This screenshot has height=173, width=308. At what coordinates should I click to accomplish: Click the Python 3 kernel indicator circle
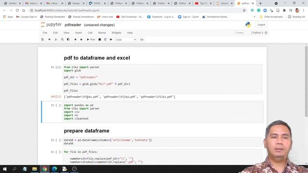pyautogui.click(x=266, y=33)
